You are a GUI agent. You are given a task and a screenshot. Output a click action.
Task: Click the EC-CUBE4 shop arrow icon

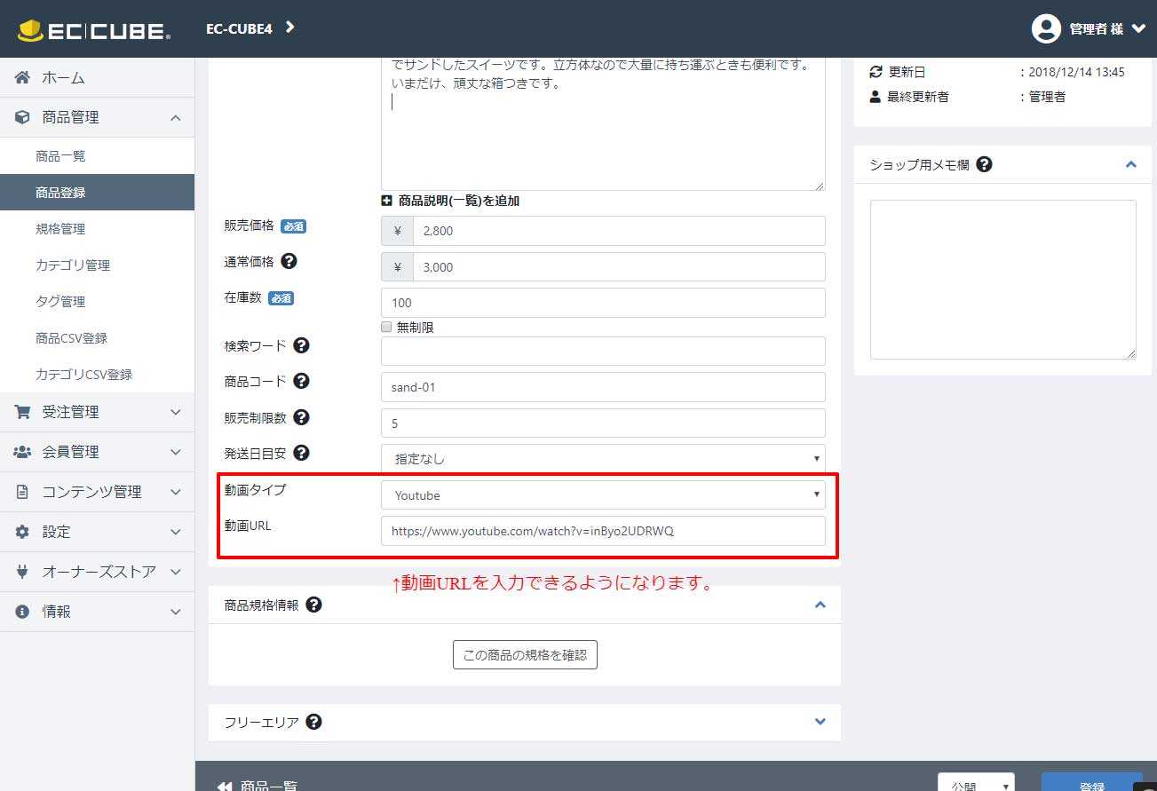289,28
